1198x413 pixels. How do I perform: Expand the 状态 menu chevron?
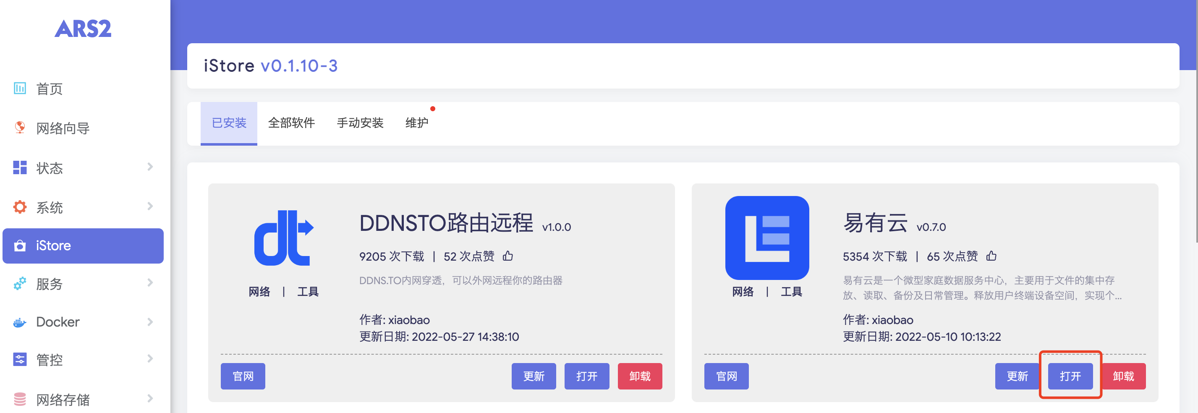point(150,167)
